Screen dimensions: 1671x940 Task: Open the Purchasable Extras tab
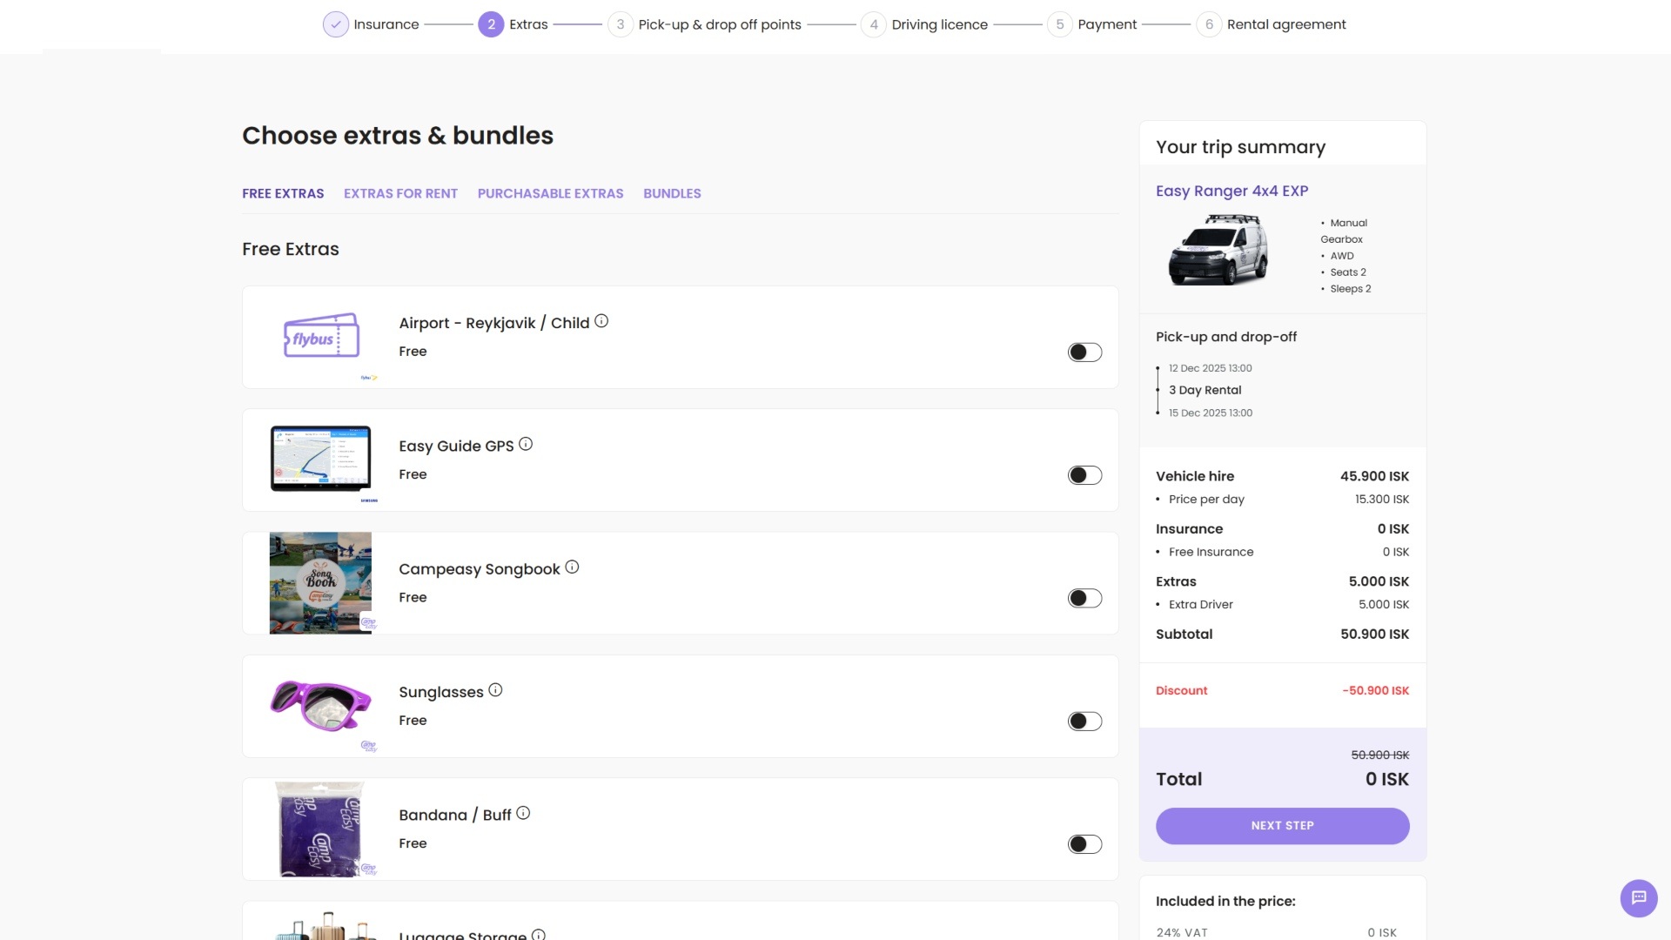[550, 193]
